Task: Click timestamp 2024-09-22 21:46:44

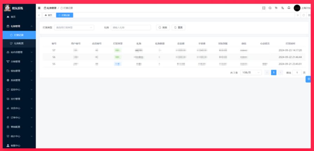Action: (x=290, y=57)
